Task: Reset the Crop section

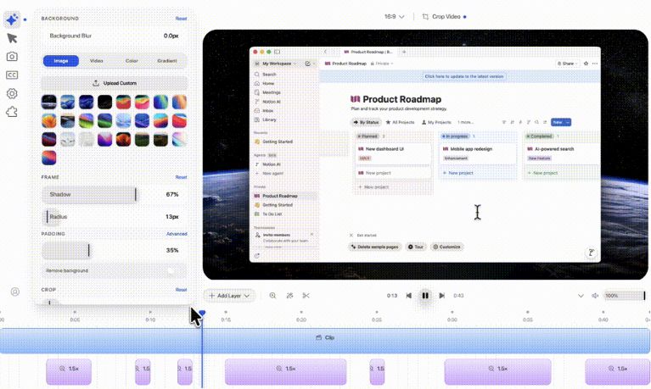Action: (x=181, y=290)
